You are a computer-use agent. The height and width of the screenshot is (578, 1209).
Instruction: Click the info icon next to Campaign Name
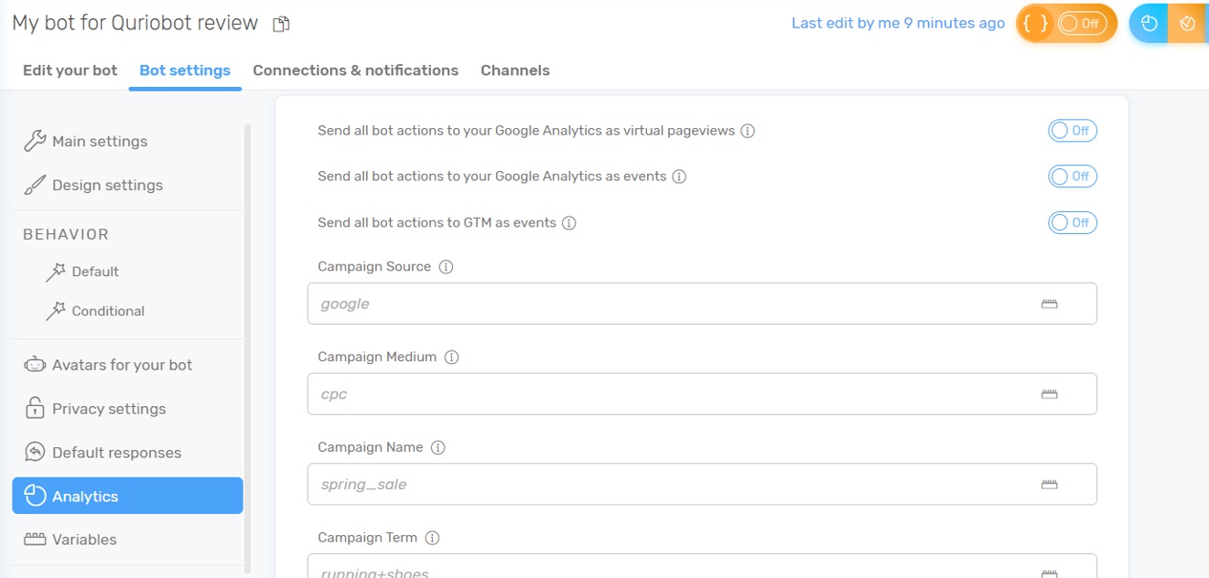point(437,448)
